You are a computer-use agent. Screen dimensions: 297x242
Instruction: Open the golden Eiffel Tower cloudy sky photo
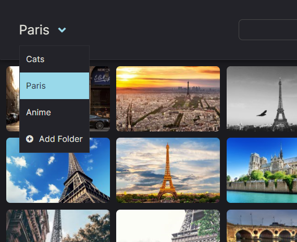pos(168,171)
